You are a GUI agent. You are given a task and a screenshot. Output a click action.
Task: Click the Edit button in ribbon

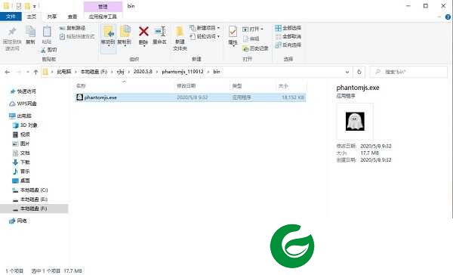pyautogui.click(x=251, y=39)
